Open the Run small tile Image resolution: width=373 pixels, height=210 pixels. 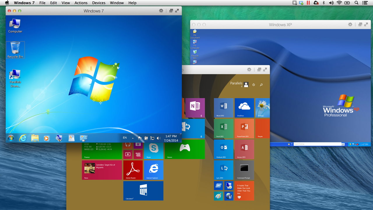tap(219, 185)
